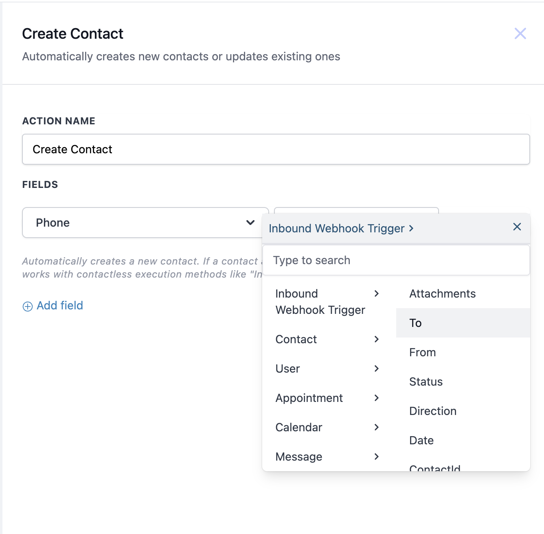Select the Attachments option
Image resolution: width=544 pixels, height=534 pixels.
pyautogui.click(x=442, y=293)
